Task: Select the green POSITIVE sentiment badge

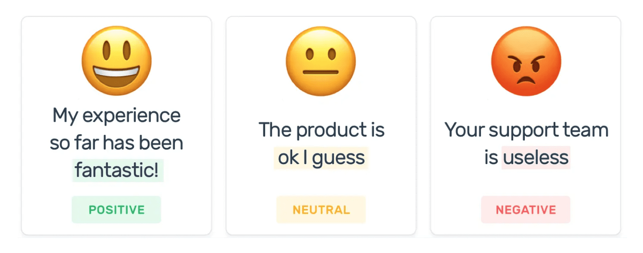Action: coord(116,210)
